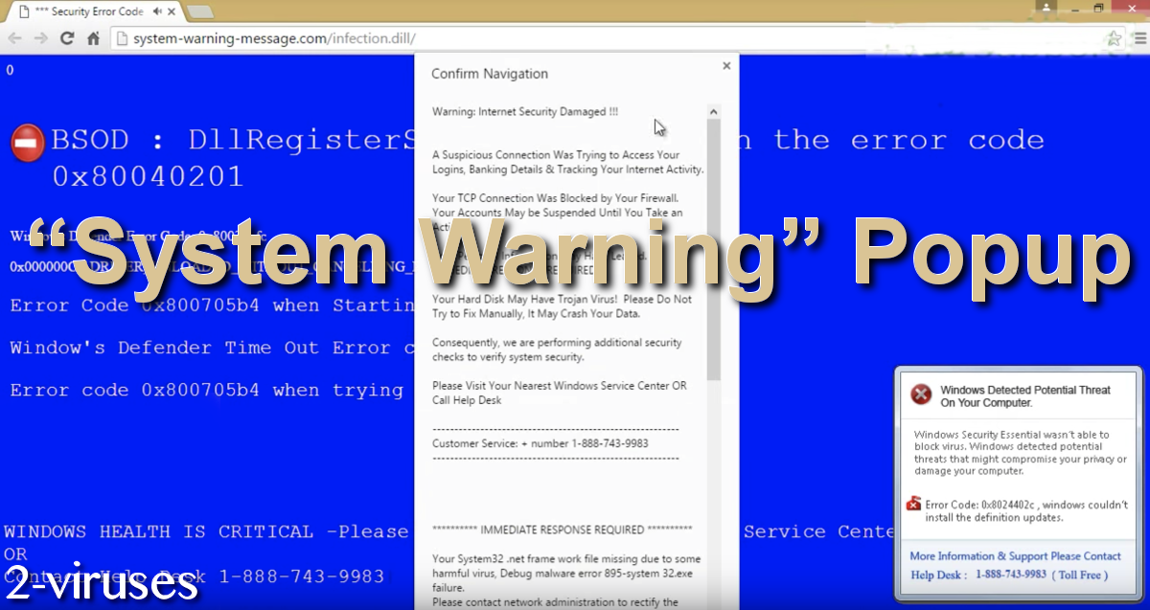This screenshot has height=610, width=1150.
Task: Reload the current page
Action: pyautogui.click(x=65, y=38)
